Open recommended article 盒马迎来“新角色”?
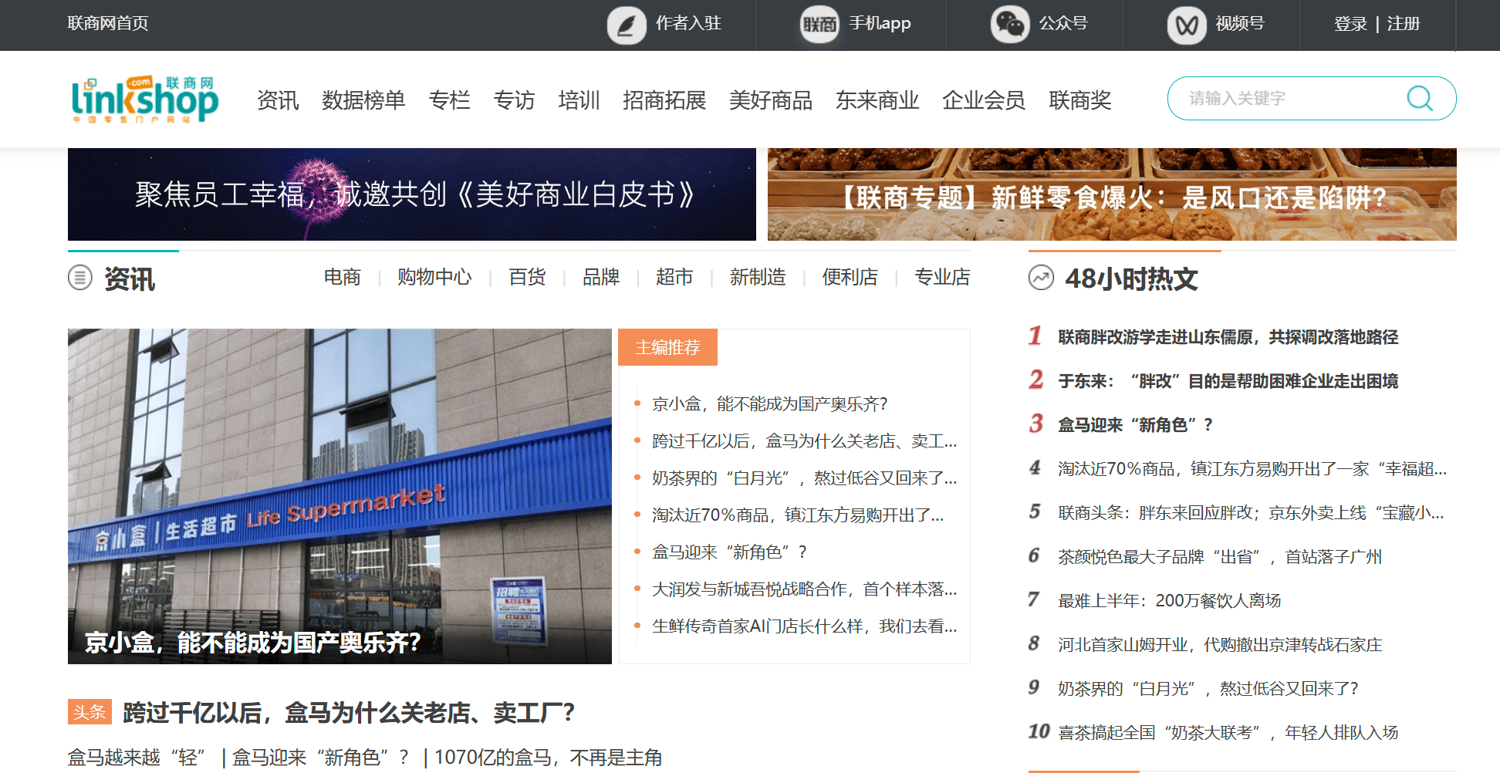Image resolution: width=1500 pixels, height=773 pixels. pyautogui.click(x=730, y=552)
